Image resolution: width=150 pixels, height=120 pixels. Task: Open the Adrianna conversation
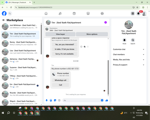pyautogui.click(x=20, y=60)
